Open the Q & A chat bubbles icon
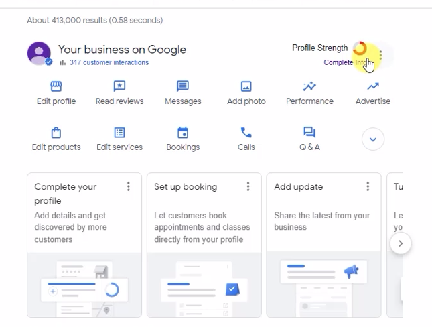This screenshot has width=432, height=327. coord(309,133)
